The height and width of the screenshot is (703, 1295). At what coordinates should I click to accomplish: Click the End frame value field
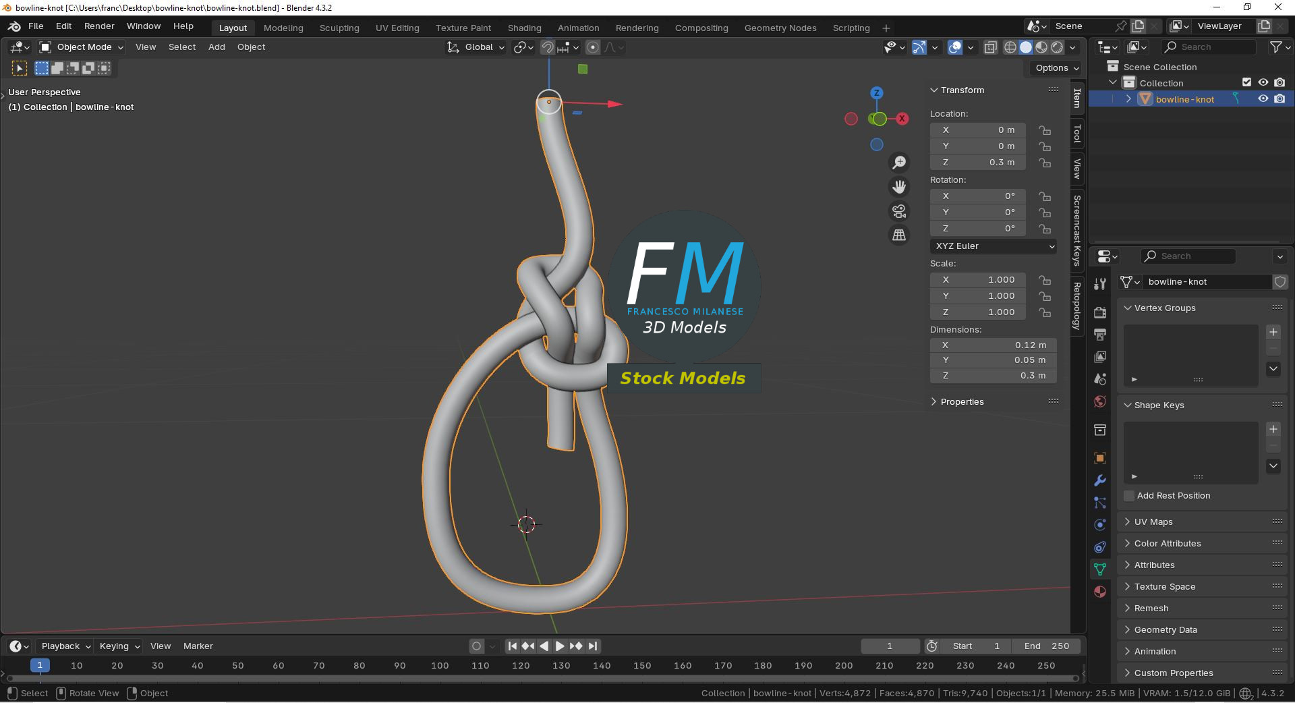(1047, 646)
